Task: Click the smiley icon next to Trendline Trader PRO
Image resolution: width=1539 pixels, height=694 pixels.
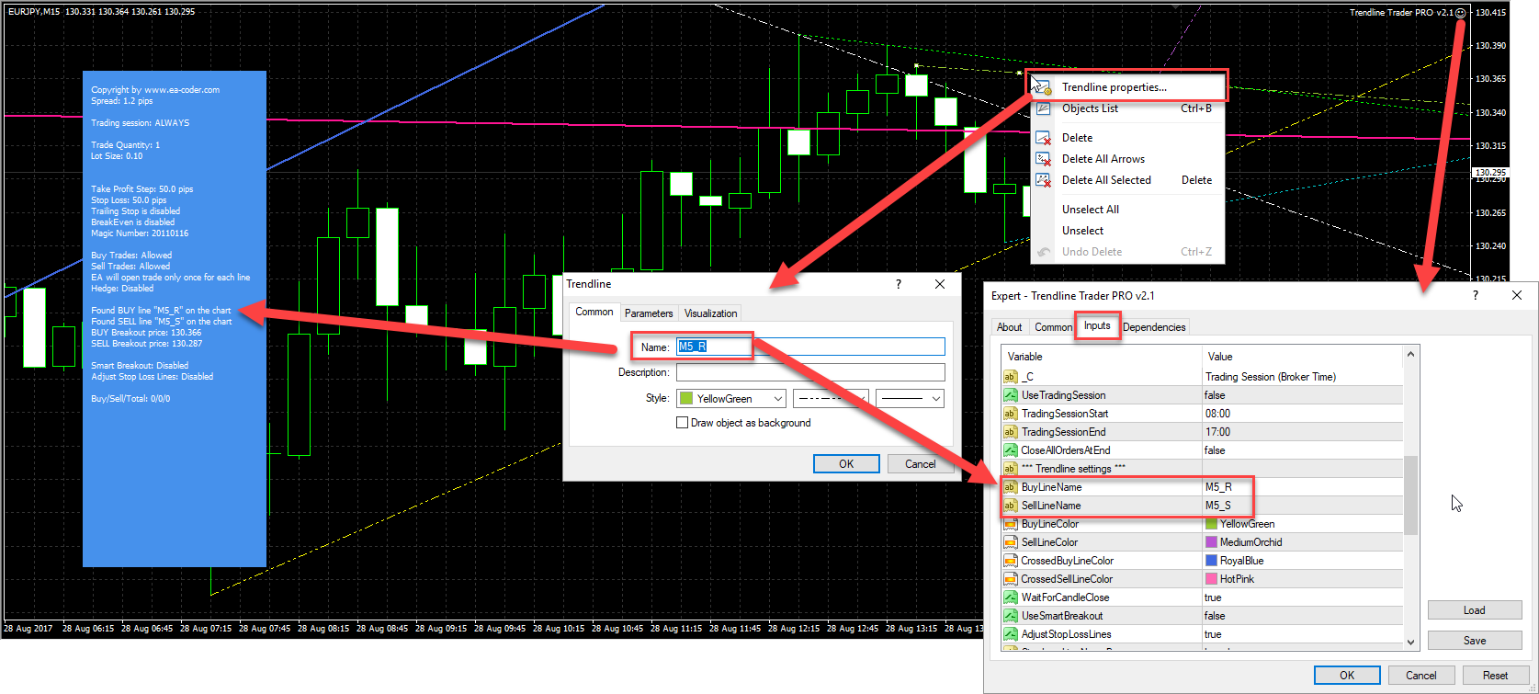Action: point(1461,13)
